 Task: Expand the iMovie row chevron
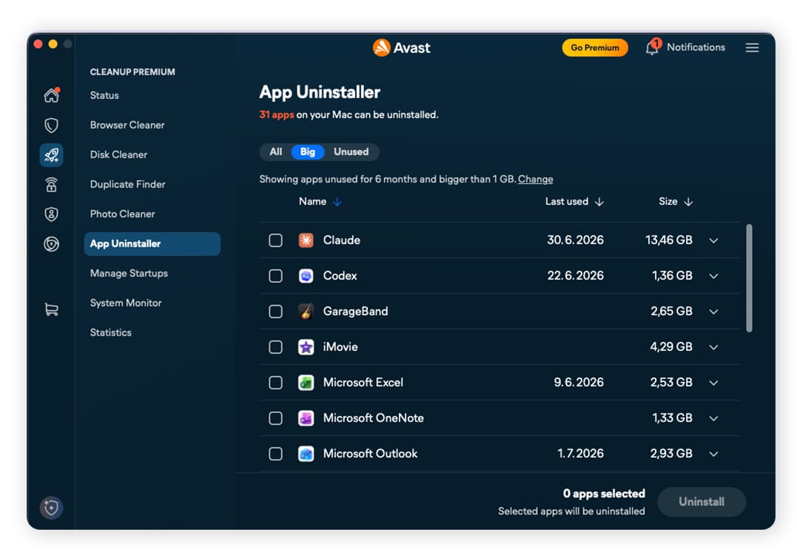click(713, 347)
